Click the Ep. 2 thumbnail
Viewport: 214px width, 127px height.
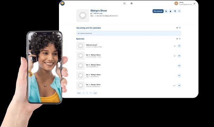81,75
